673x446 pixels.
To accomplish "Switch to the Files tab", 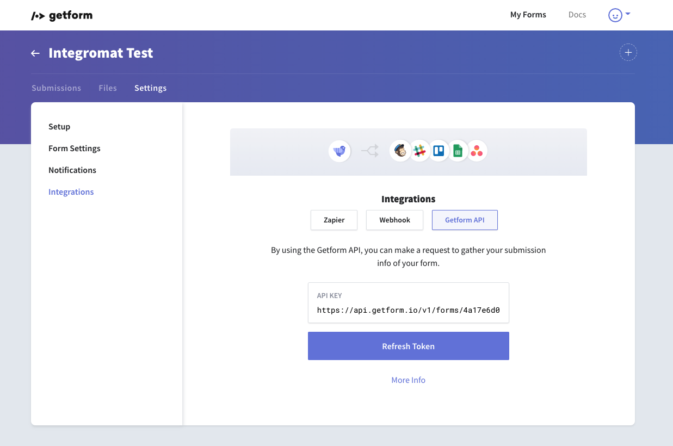I will pyautogui.click(x=108, y=88).
